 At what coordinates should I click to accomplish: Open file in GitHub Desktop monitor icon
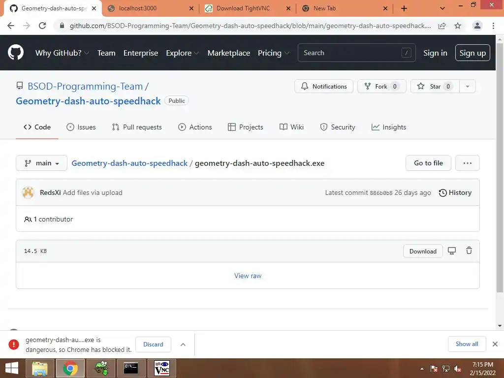click(452, 251)
